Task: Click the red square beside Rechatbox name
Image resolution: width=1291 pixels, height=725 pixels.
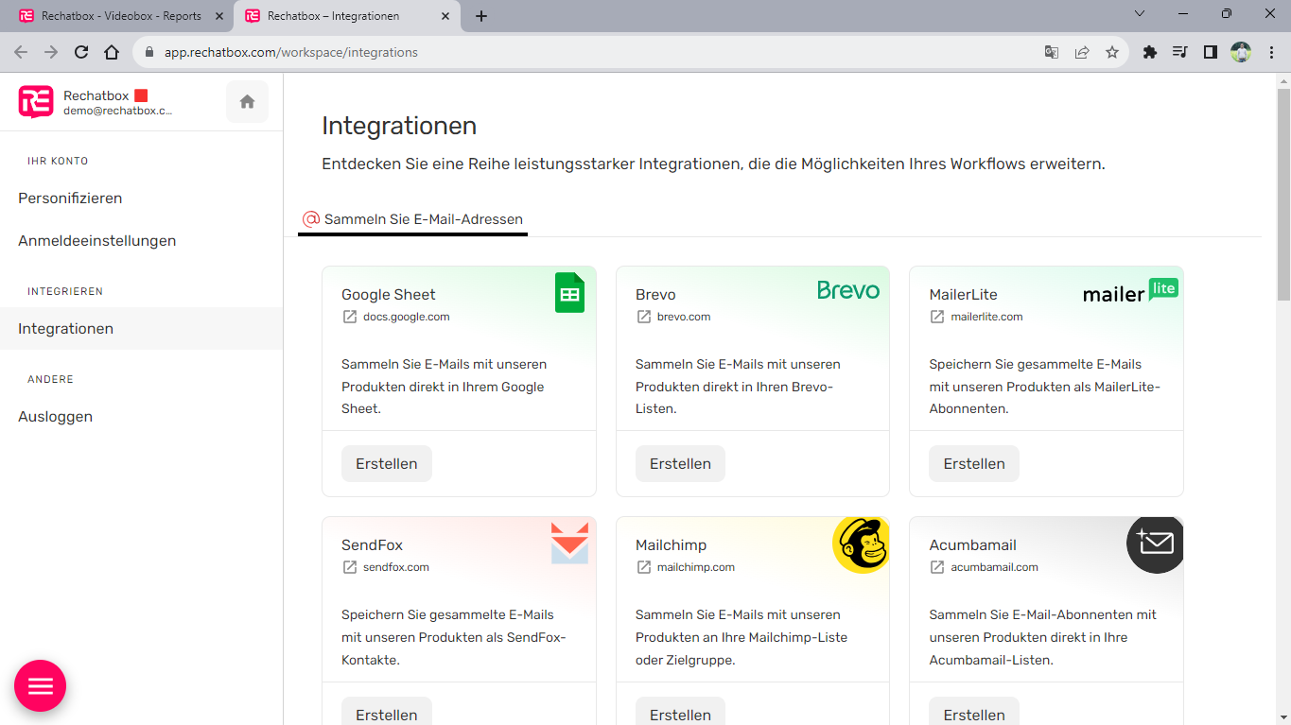Action: click(141, 95)
